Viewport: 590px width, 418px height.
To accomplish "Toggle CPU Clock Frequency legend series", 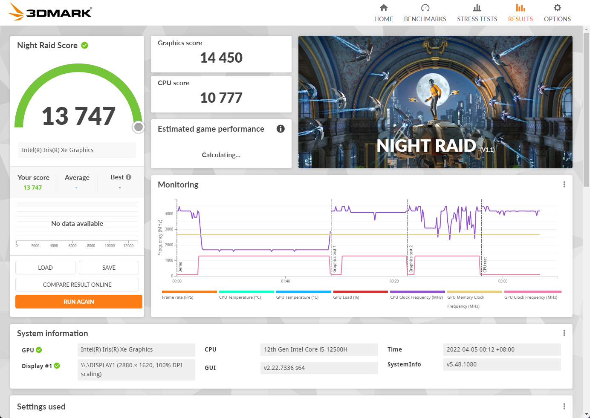I will coord(416,297).
